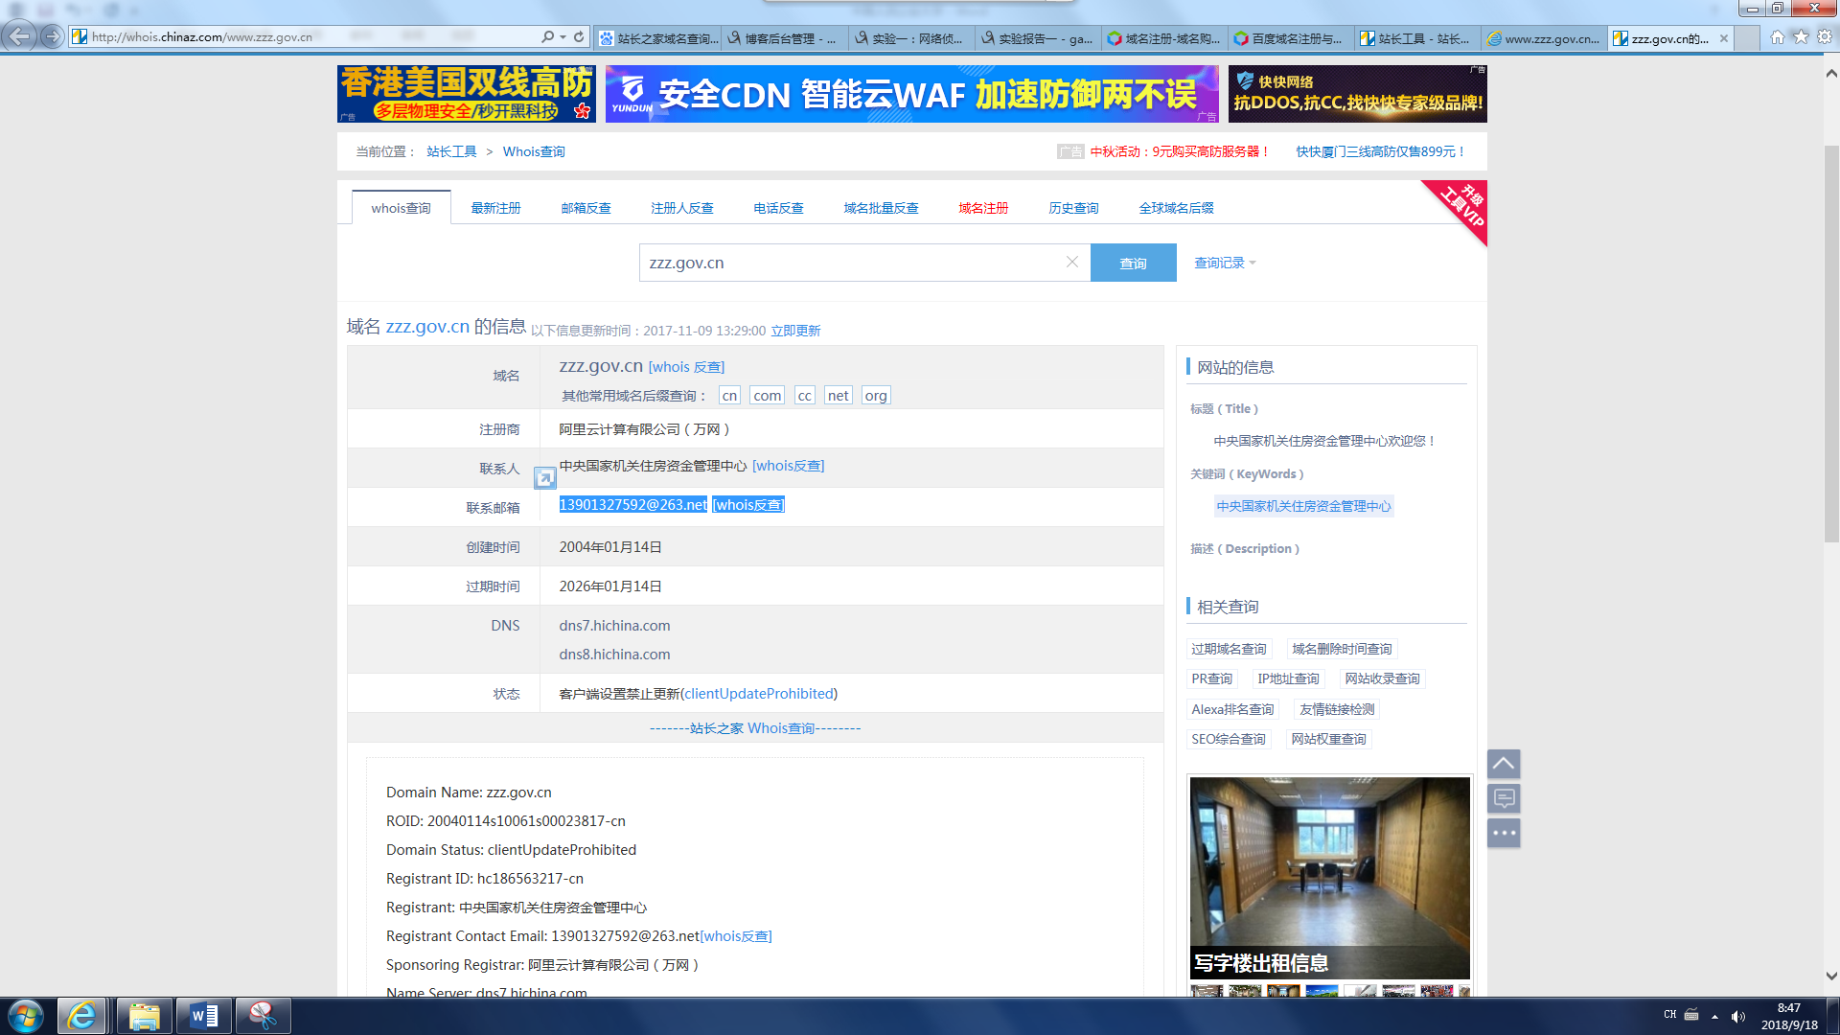Switch to the 历史查询 tab
The image size is (1840, 1035).
pos(1073,208)
